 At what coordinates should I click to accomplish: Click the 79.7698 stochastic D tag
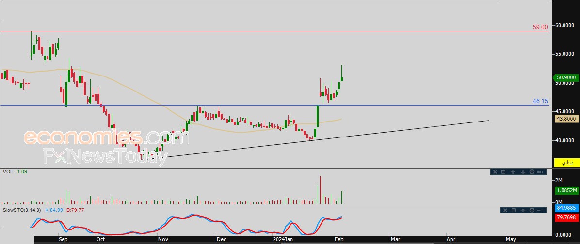pyautogui.click(x=566, y=218)
